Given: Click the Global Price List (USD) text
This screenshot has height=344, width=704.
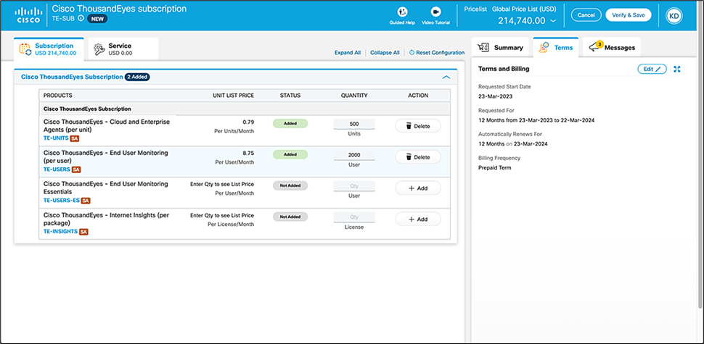Looking at the screenshot, I should [x=525, y=9].
